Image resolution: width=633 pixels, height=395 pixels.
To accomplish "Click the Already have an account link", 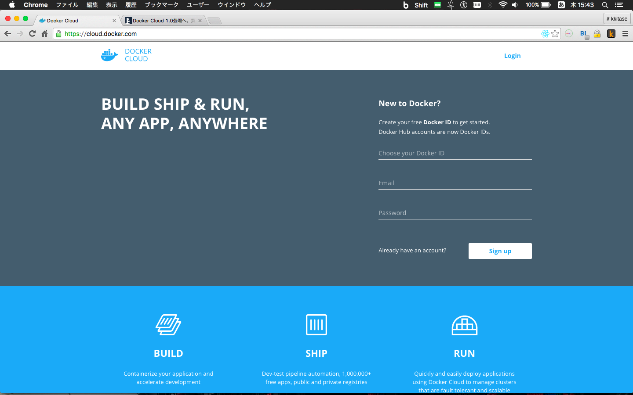I will (x=412, y=250).
